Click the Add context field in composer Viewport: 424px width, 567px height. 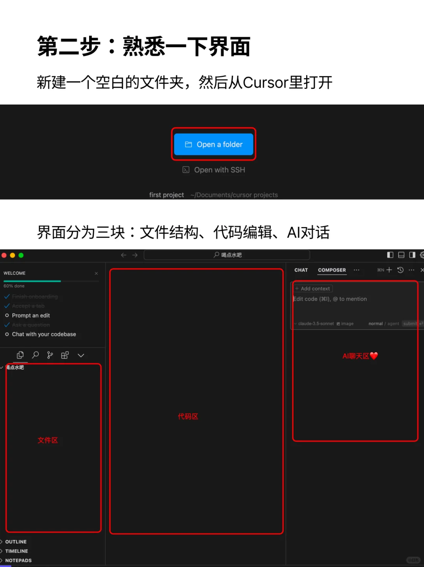(x=313, y=288)
